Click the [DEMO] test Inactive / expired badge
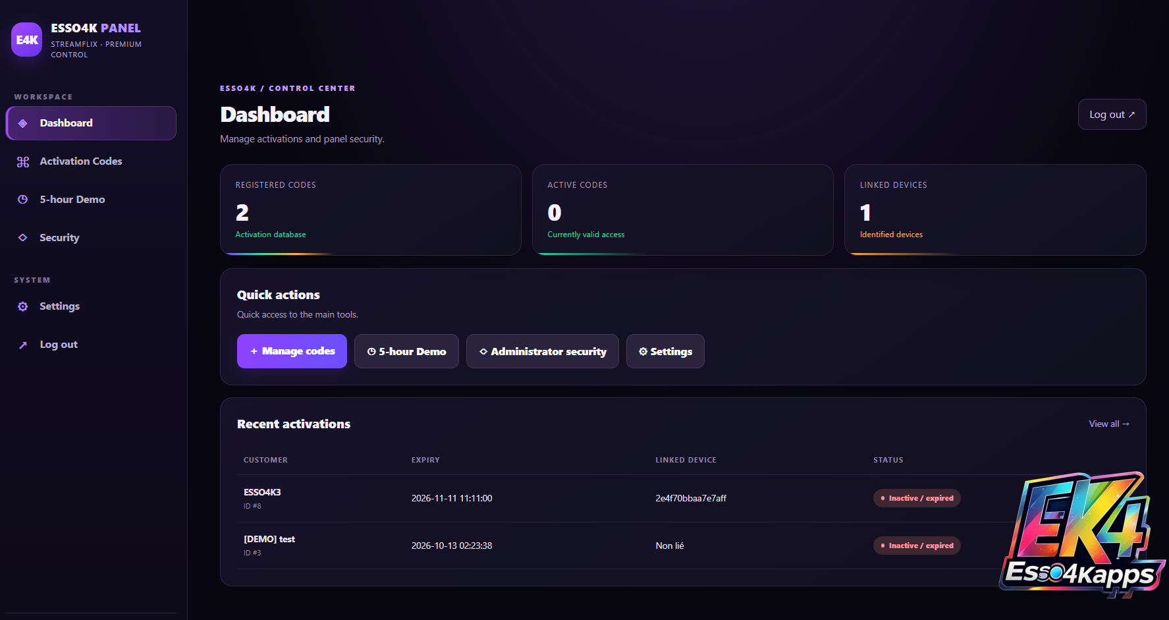1169x620 pixels. [x=917, y=546]
